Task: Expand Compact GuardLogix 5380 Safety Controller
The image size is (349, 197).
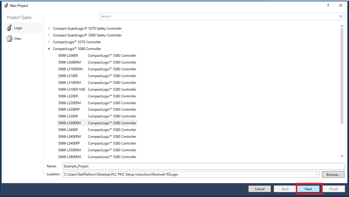Action: coord(49,35)
